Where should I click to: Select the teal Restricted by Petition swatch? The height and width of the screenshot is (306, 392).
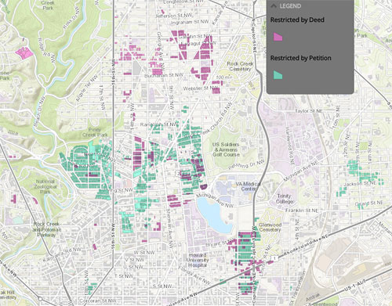pos(278,75)
